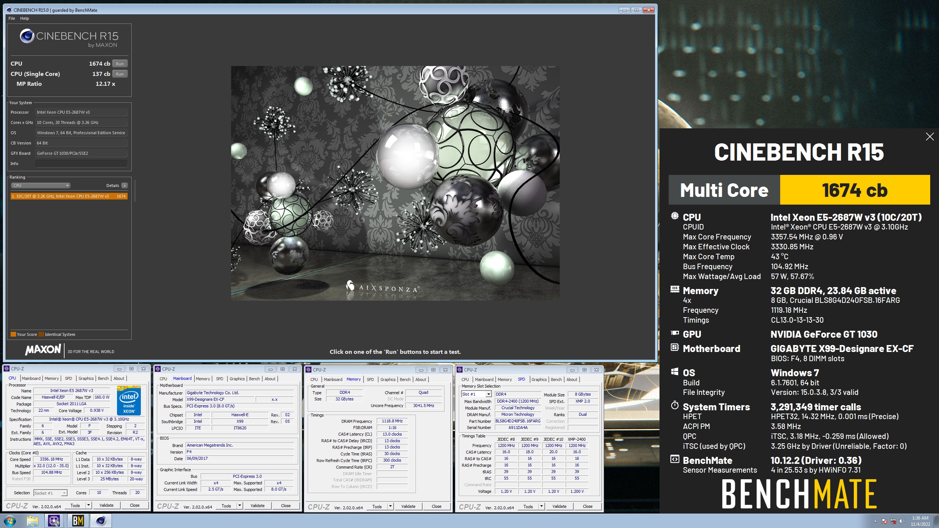
Task: Select About tab in CPU-Z Memory window
Action: tap(421, 379)
